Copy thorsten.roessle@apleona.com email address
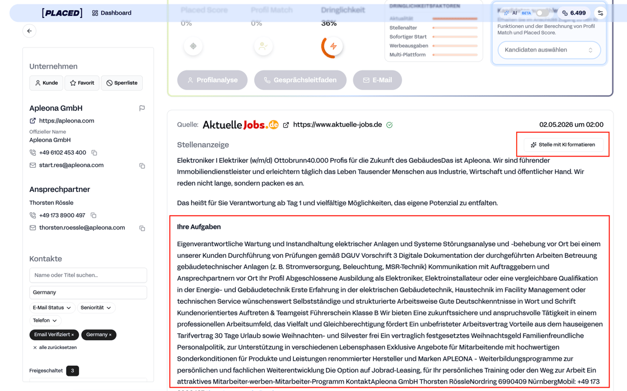 (x=142, y=228)
